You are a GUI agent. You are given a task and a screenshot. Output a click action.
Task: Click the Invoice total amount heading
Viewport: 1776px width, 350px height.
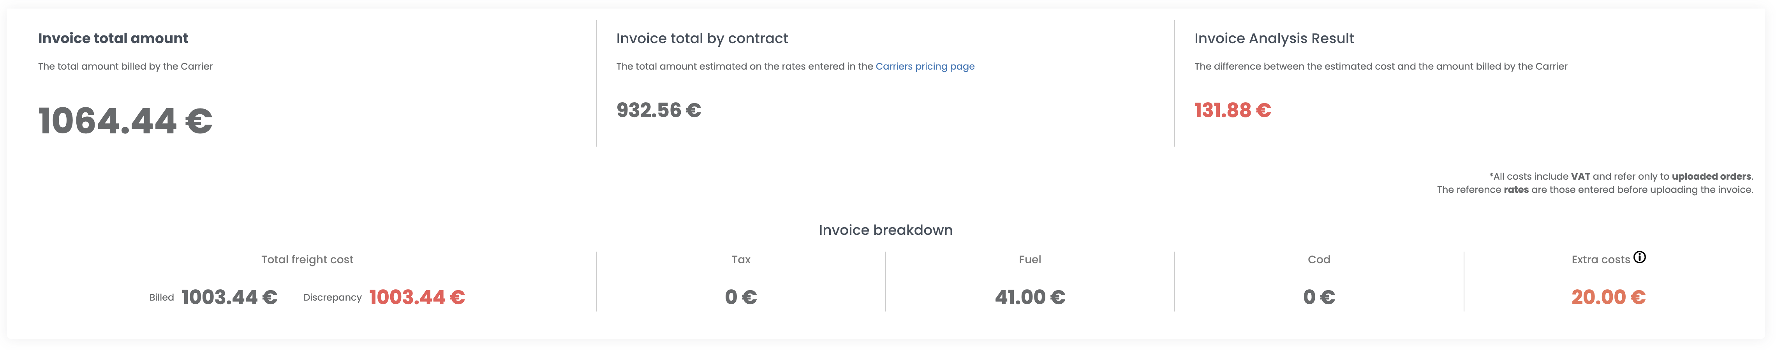113,38
